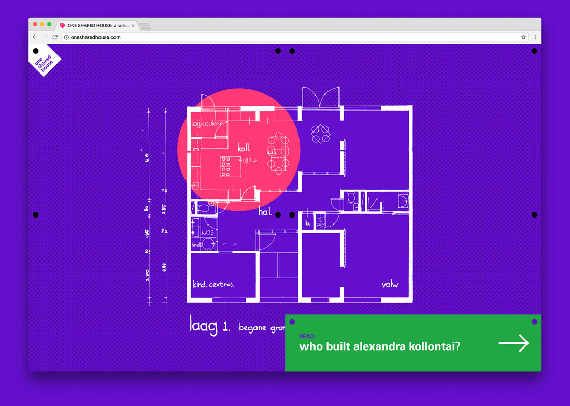
Task: Select the ONE SHARED HOUSE browser tab
Action: 97,25
